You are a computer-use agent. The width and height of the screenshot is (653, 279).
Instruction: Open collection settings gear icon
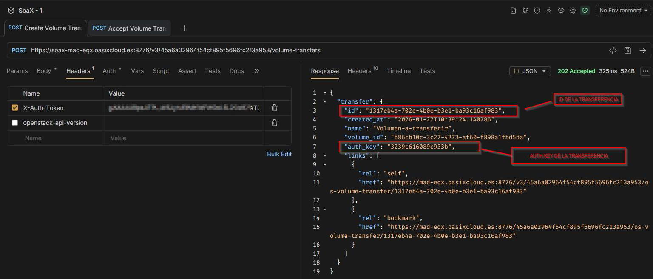(x=573, y=11)
